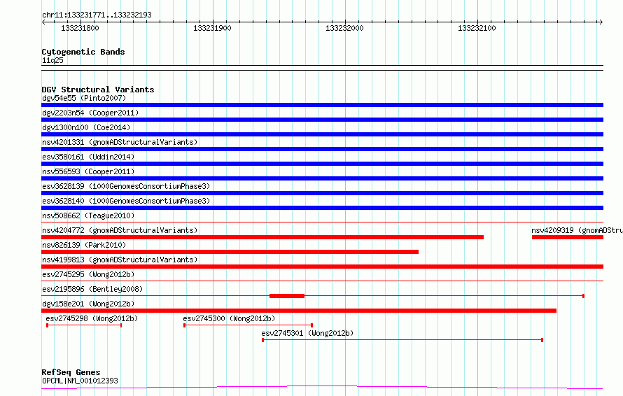Click the 133231900 ruler position label

pos(212,28)
